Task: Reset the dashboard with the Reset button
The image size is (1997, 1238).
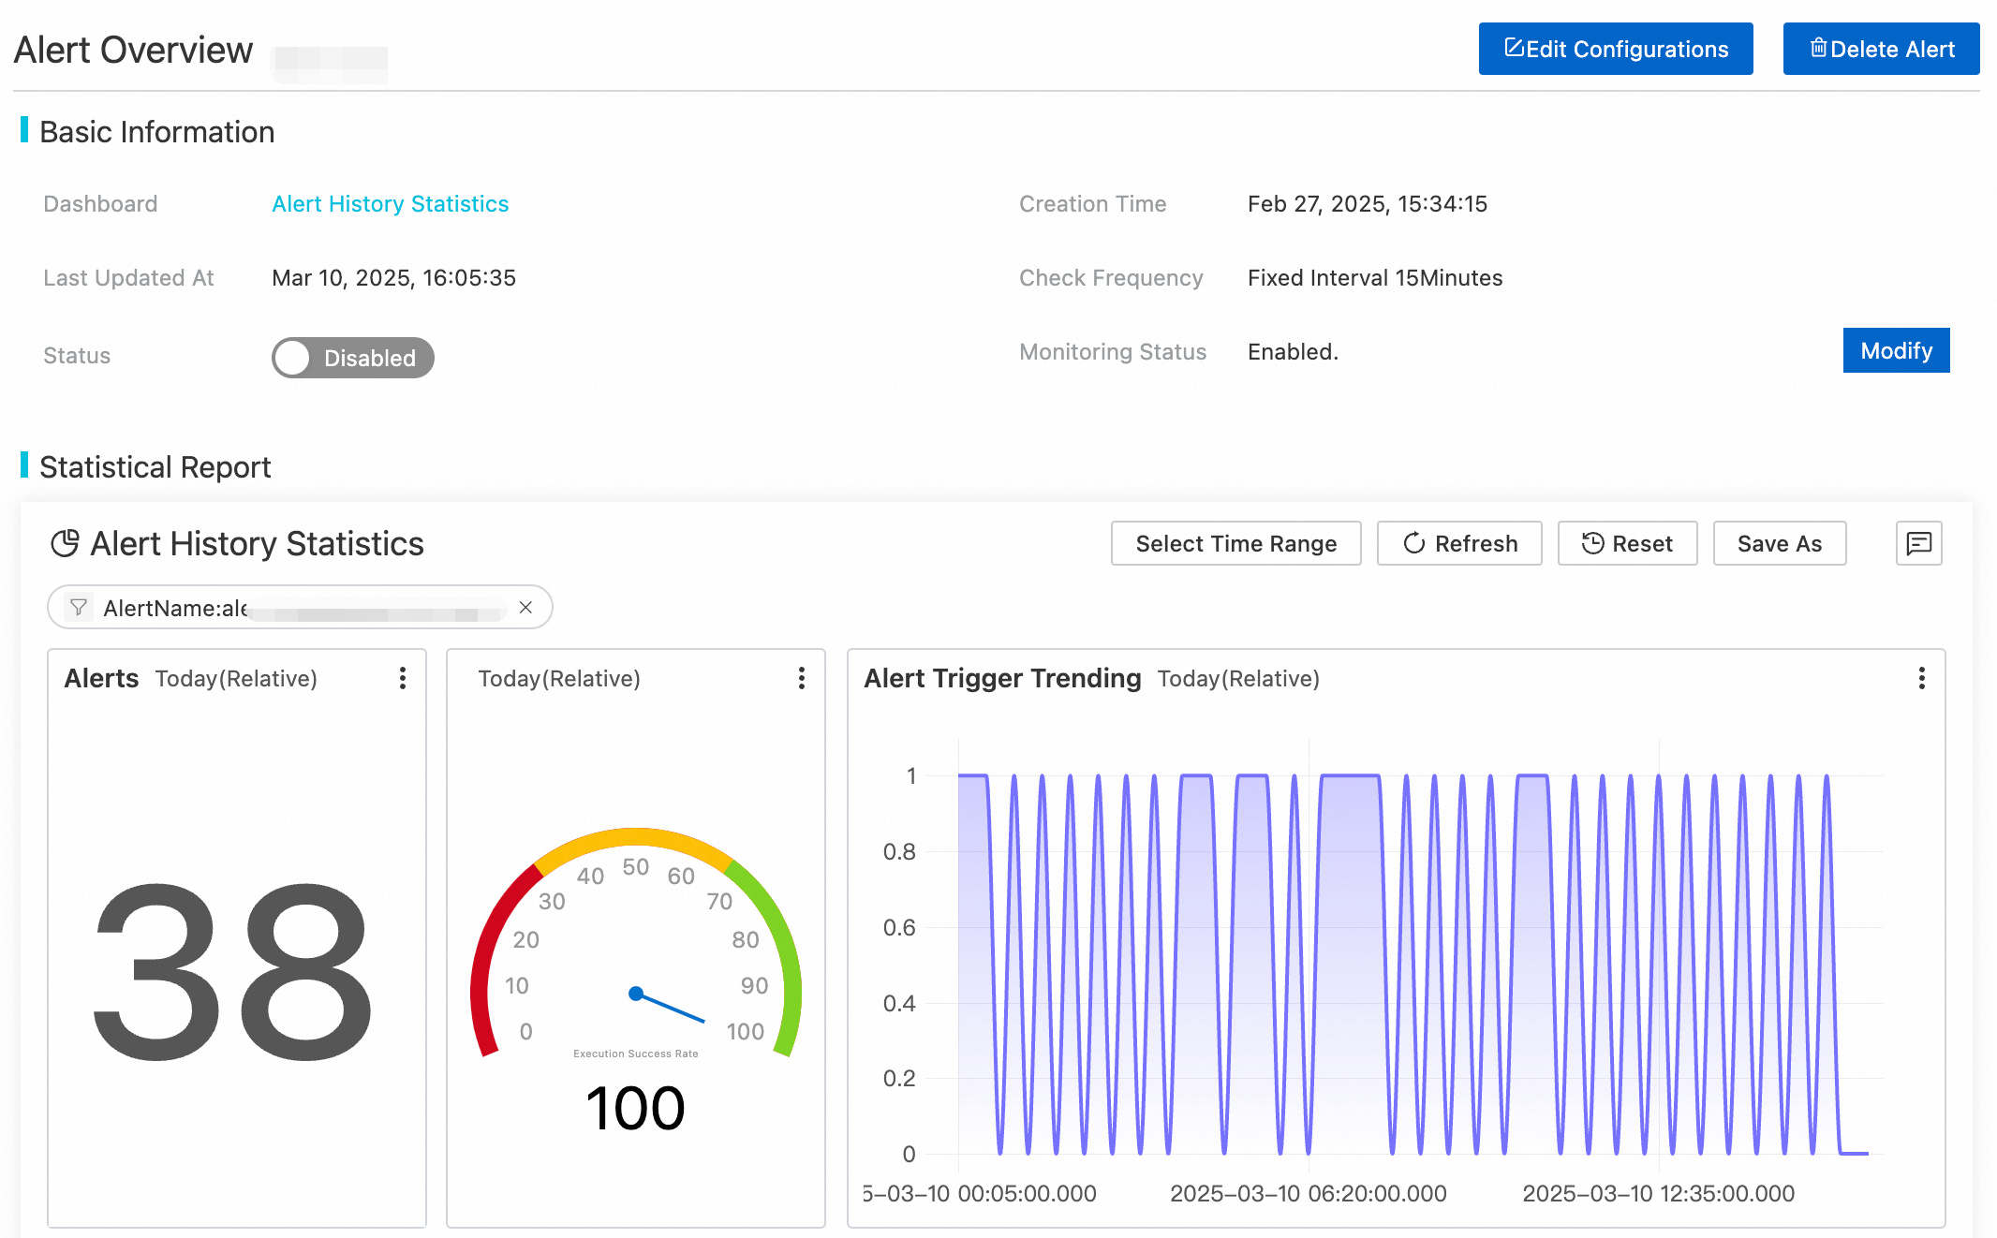Action: (x=1626, y=543)
